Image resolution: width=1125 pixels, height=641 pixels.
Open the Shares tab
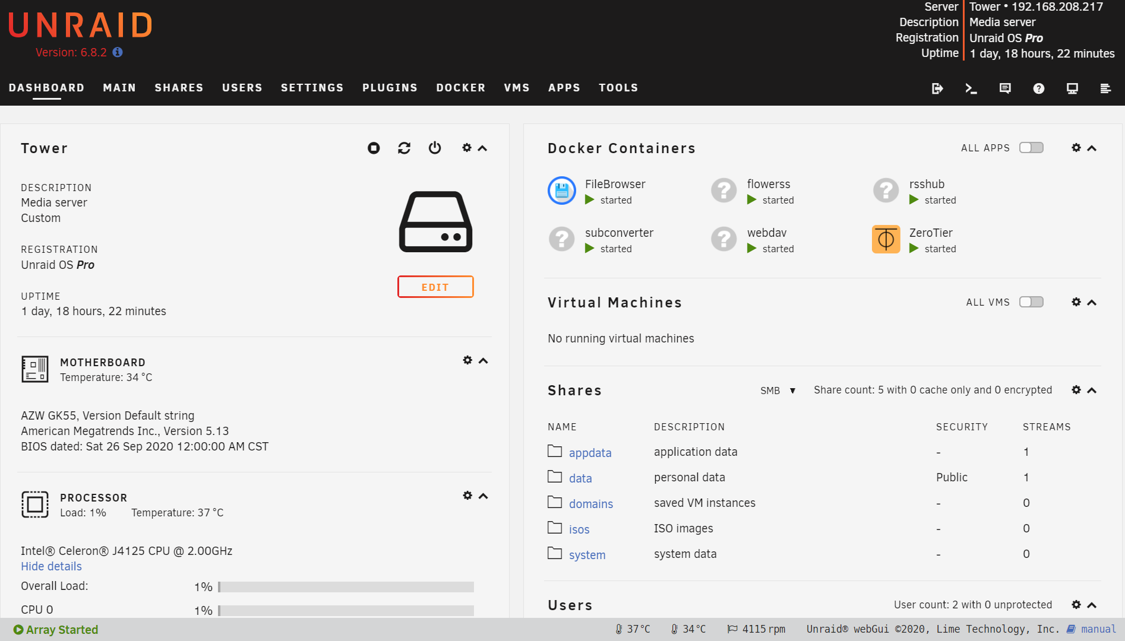(179, 88)
